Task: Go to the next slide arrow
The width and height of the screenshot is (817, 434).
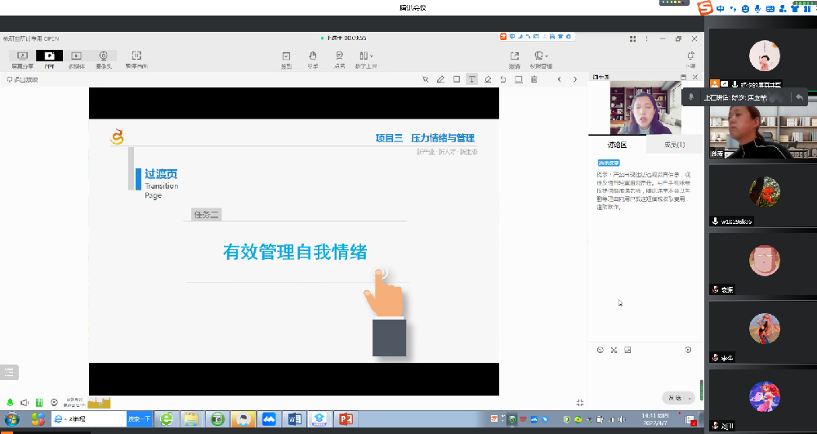Action: 574,79
